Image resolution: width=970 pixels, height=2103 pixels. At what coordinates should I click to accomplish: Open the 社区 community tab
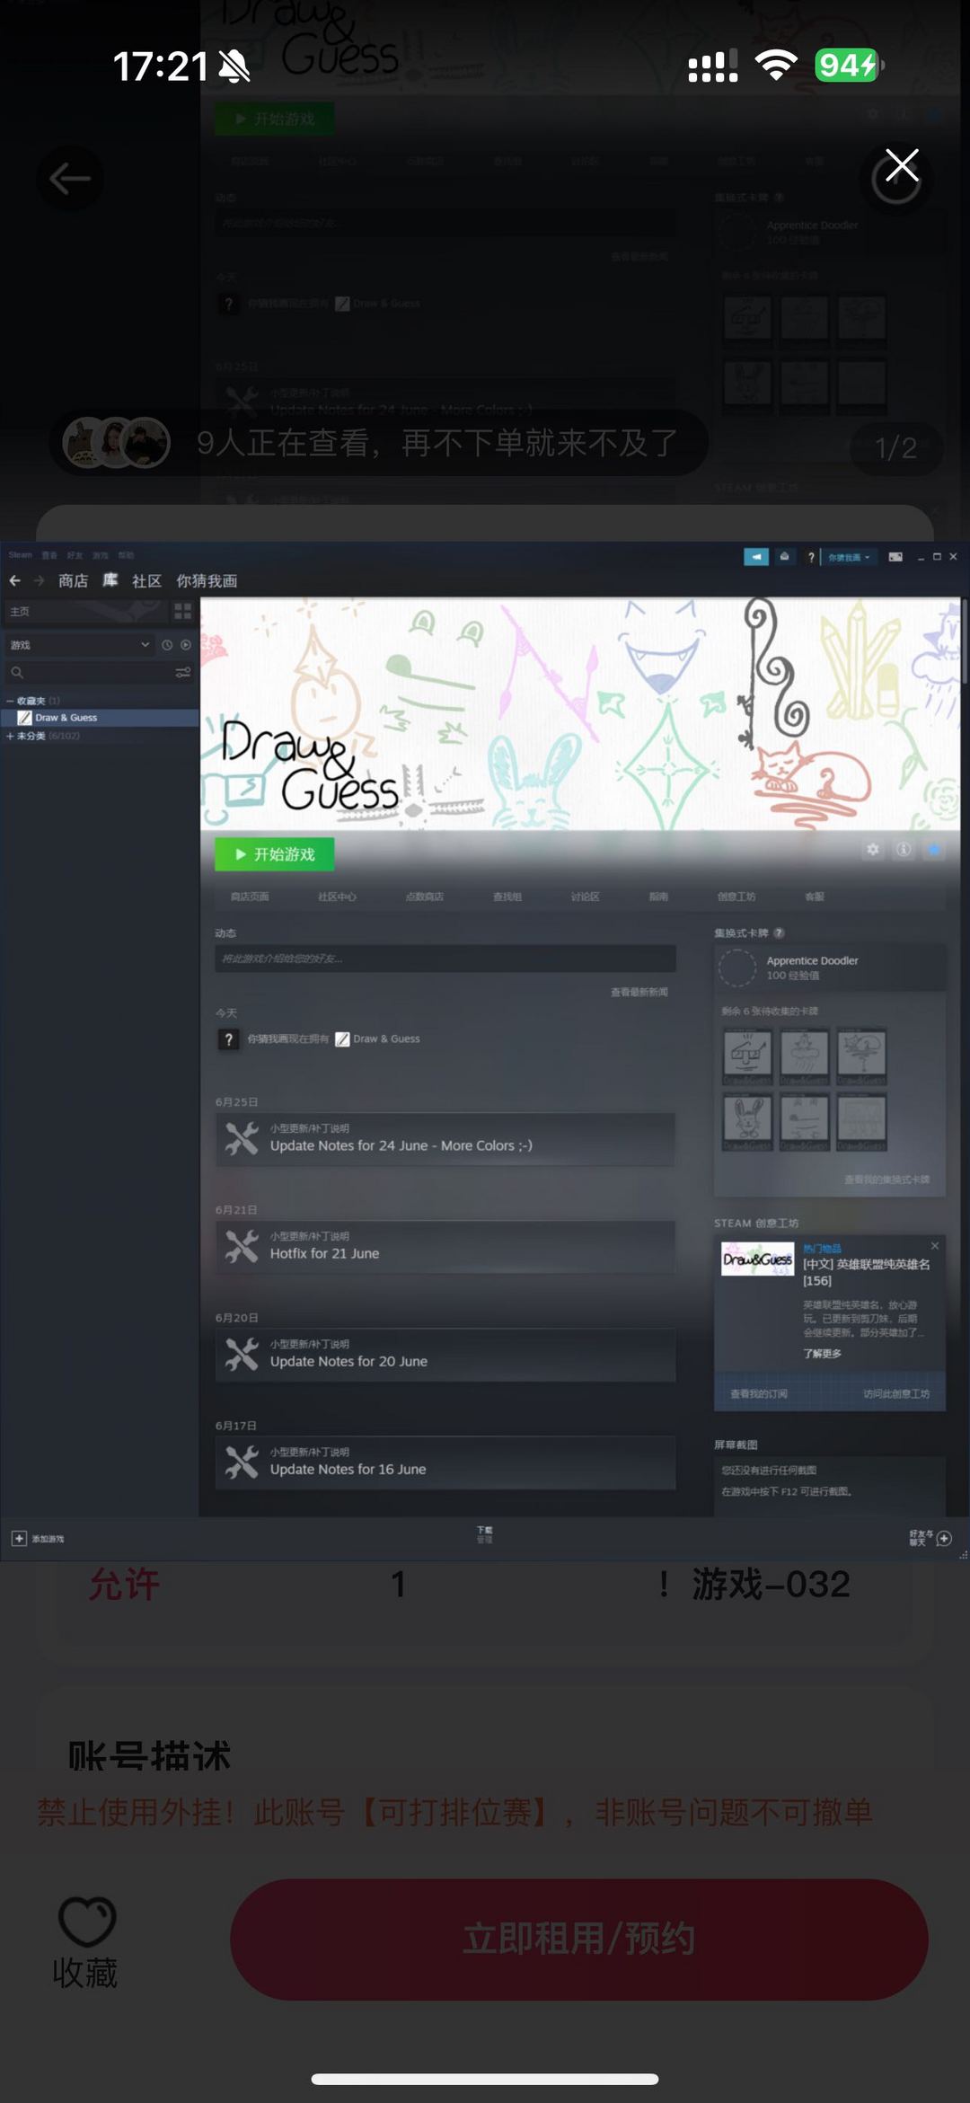pyautogui.click(x=146, y=581)
